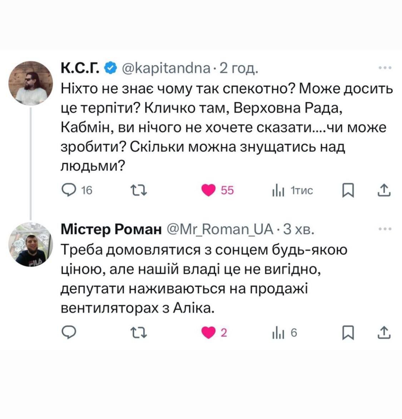View analytics for the К.С.Г. tweet
Image resolution: width=402 pixels, height=419 pixels.
tap(278, 191)
